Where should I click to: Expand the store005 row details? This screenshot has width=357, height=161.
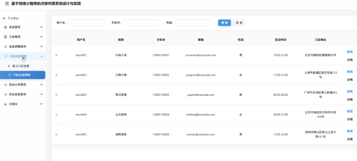56,134
